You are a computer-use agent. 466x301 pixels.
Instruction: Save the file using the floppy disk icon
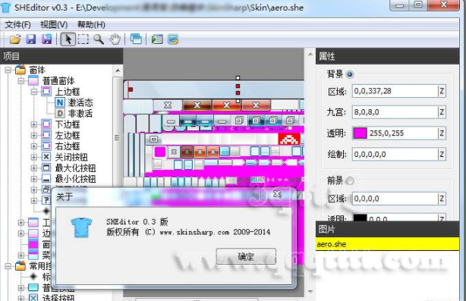point(31,39)
